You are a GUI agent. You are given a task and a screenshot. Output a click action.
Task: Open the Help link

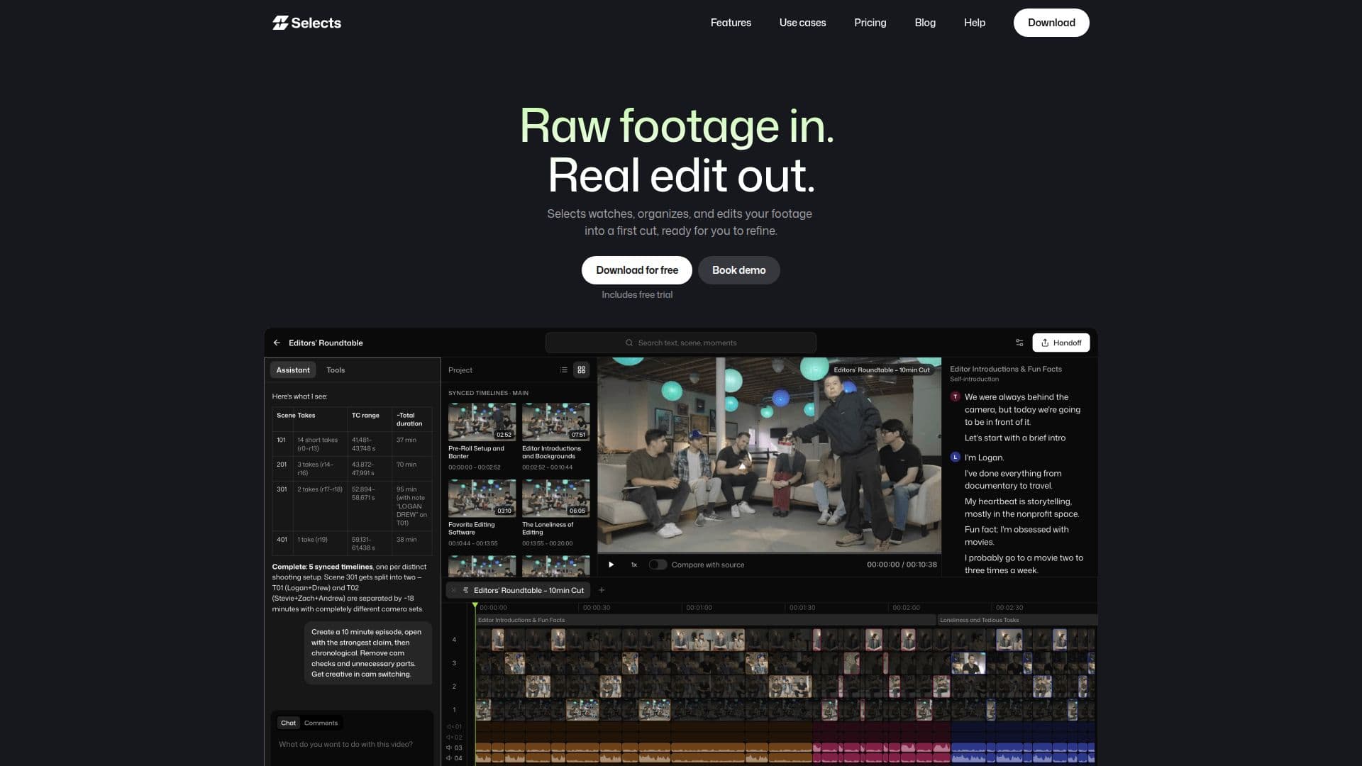coord(974,23)
